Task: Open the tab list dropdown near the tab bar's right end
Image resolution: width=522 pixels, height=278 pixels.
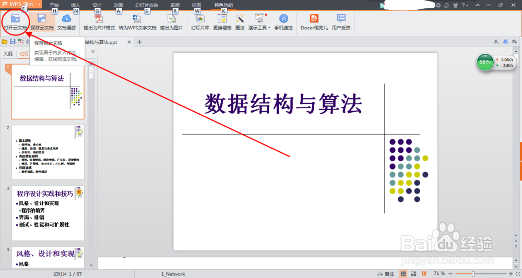Action: (x=515, y=42)
